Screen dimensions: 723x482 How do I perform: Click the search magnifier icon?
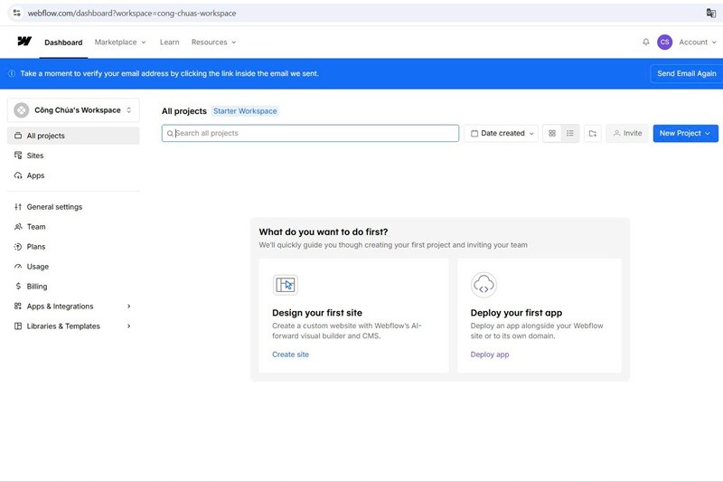170,133
